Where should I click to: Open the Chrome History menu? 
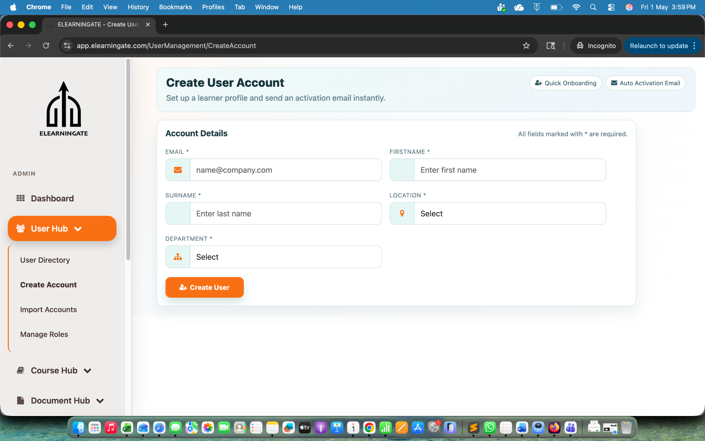point(138,7)
